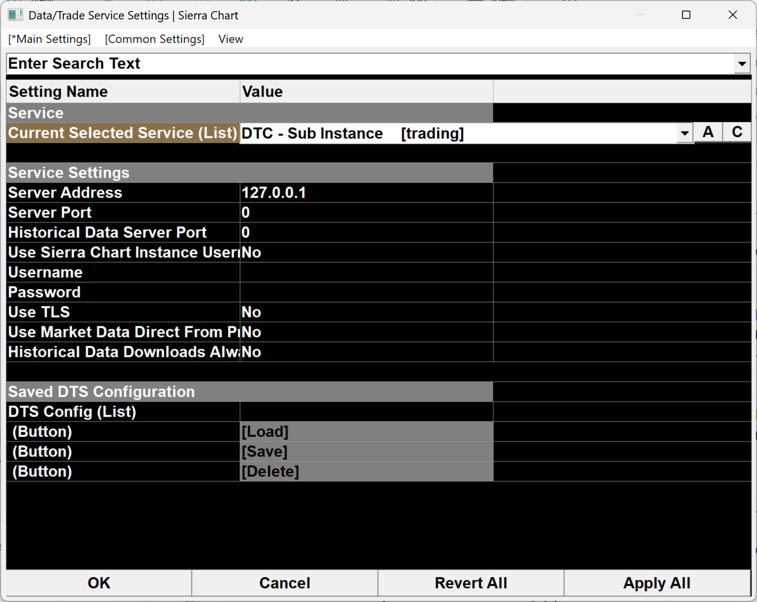Minimize the Data/Trade Service Settings window
The image size is (757, 602).
click(x=640, y=15)
